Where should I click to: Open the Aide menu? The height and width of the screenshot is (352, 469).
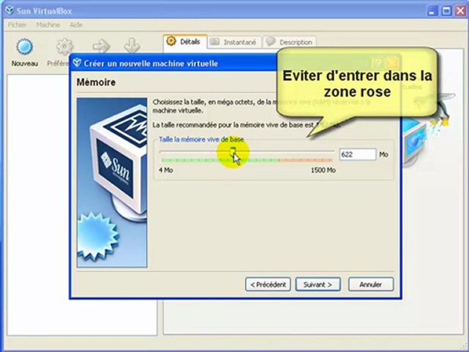[76, 25]
